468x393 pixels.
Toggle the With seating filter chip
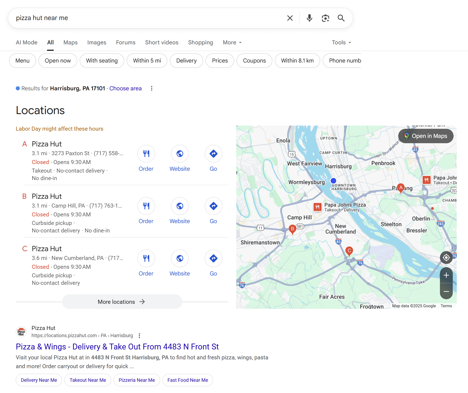tap(102, 61)
